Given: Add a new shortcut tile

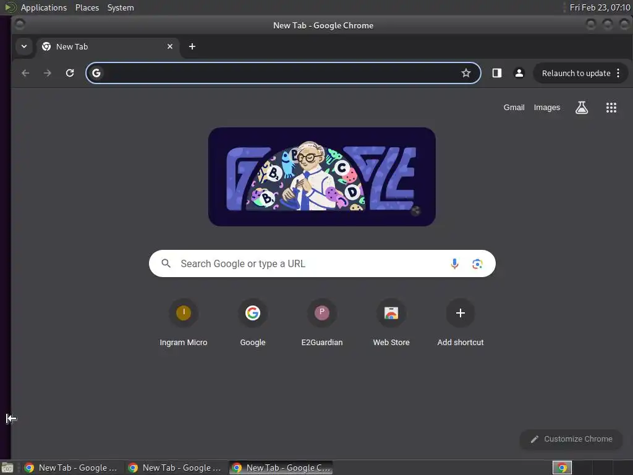Looking at the screenshot, I should click(x=460, y=323).
